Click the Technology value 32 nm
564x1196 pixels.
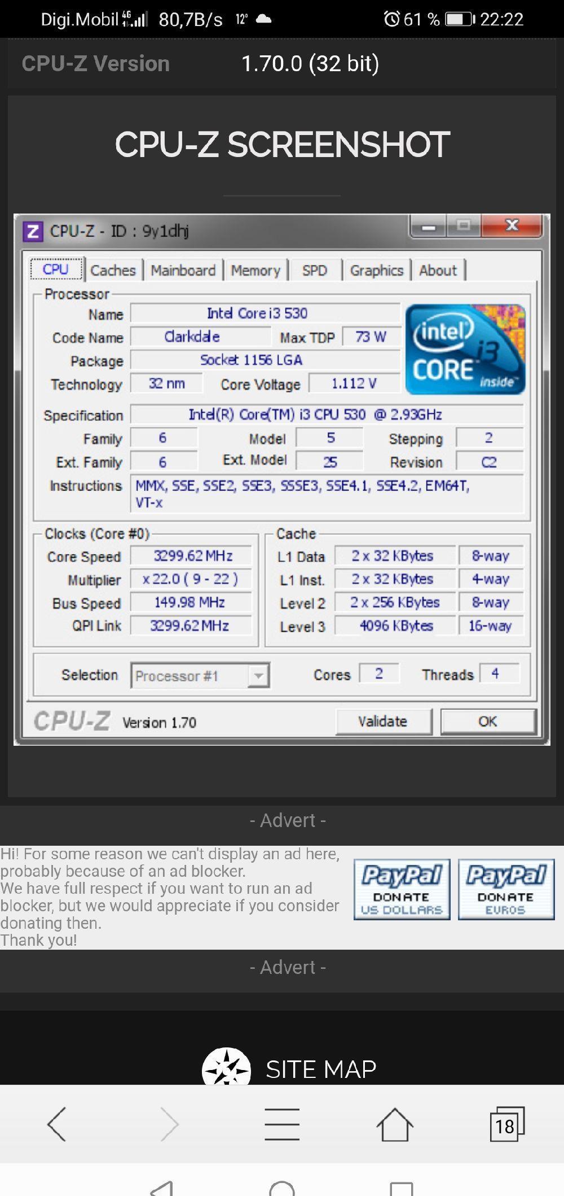click(x=166, y=384)
